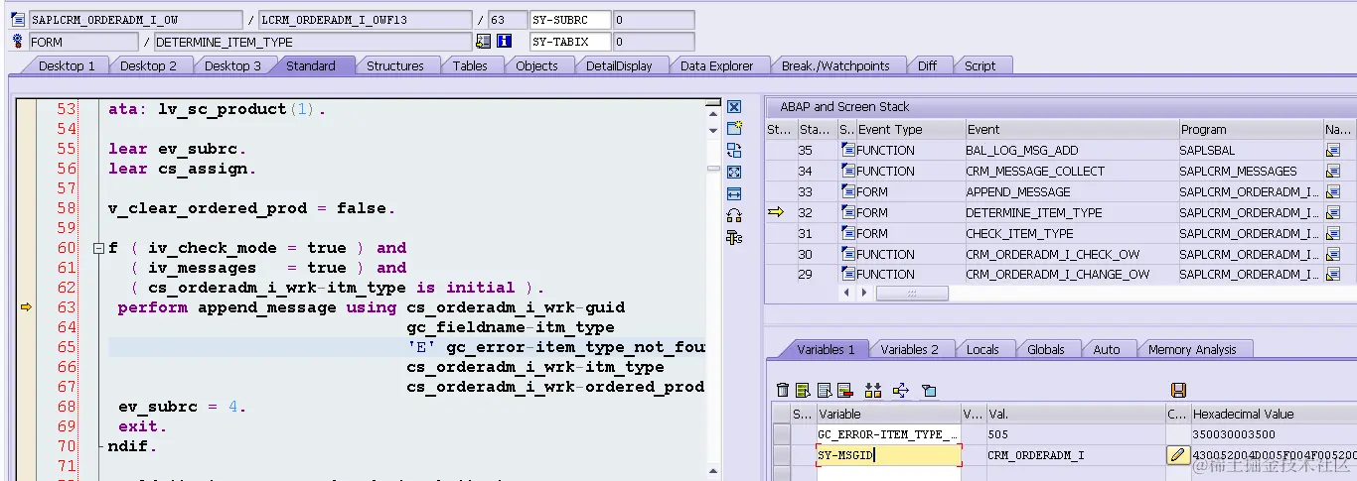Image resolution: width=1357 pixels, height=481 pixels.
Task: Click the second icon in Variables toolbar
Action: [x=803, y=391]
